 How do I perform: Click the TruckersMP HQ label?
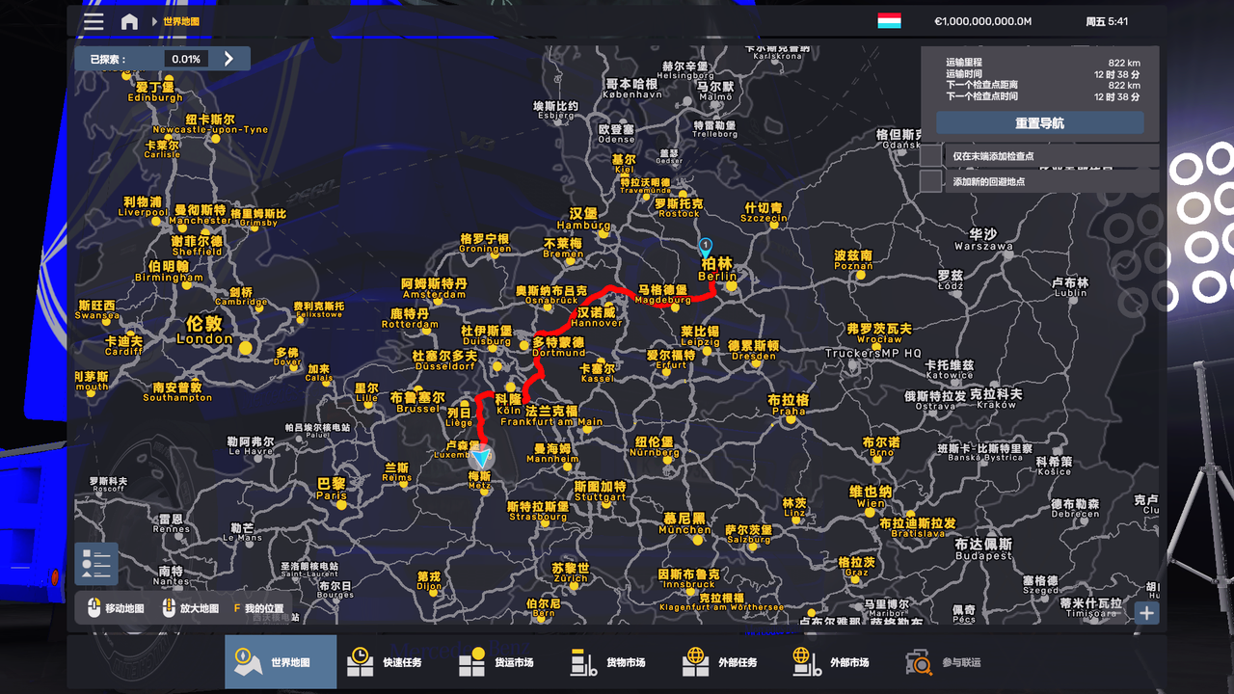point(872,354)
